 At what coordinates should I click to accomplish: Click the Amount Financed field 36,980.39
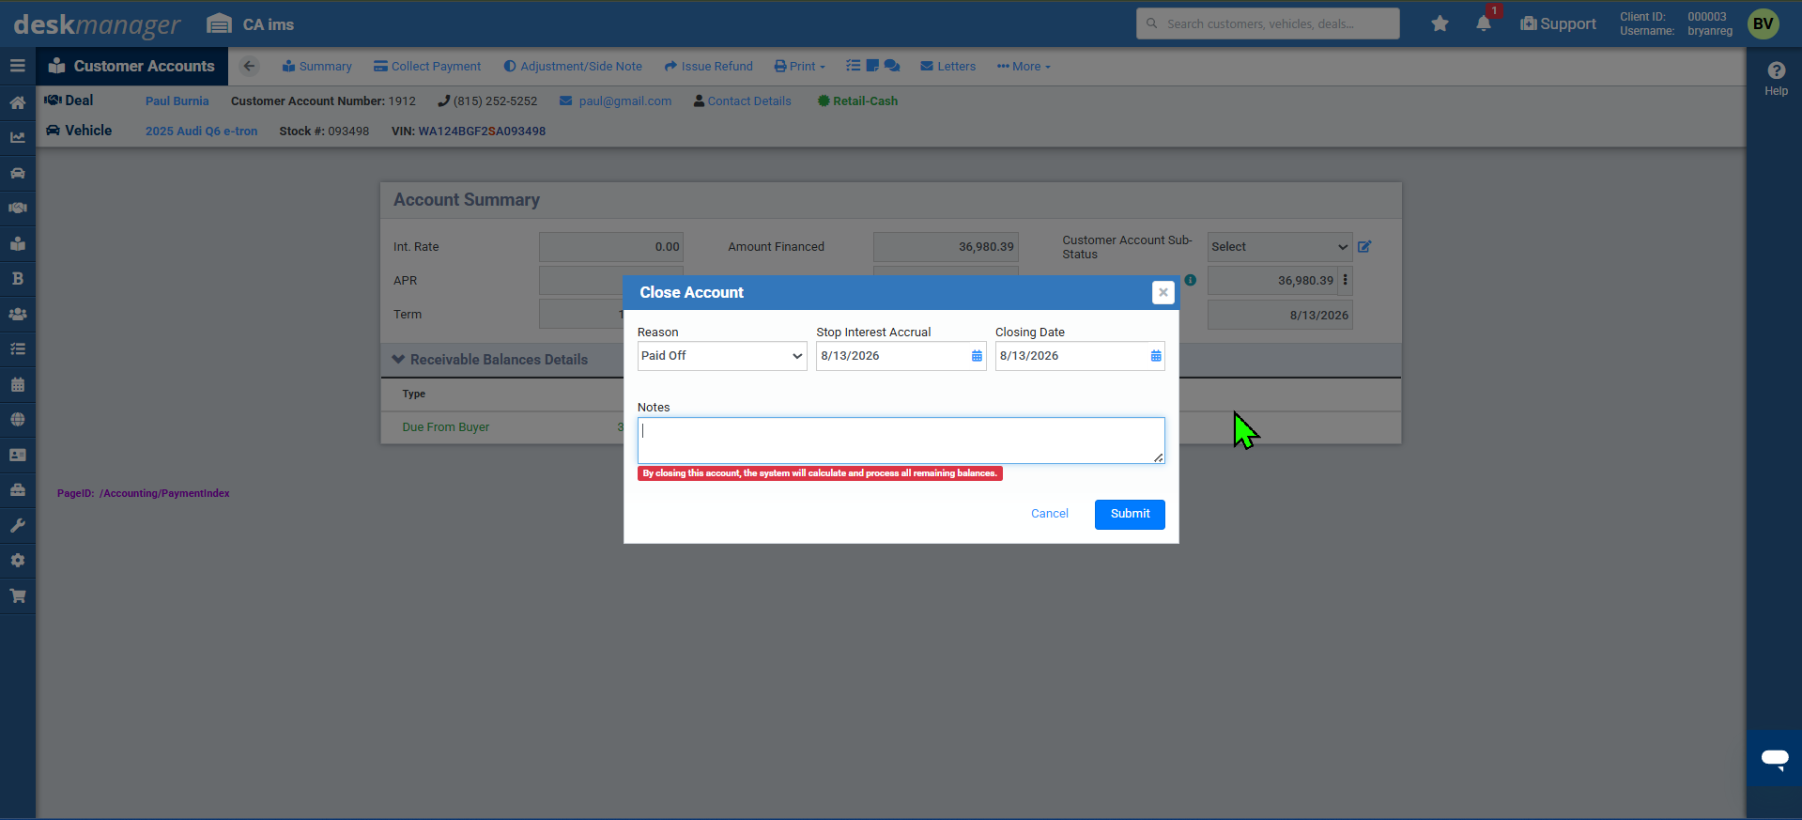946,247
